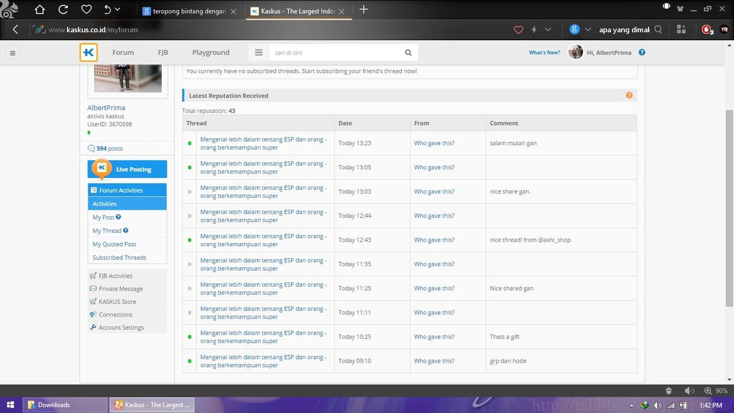Click the Google search engine icon
Viewport: 734px width, 413px height.
coord(575,29)
